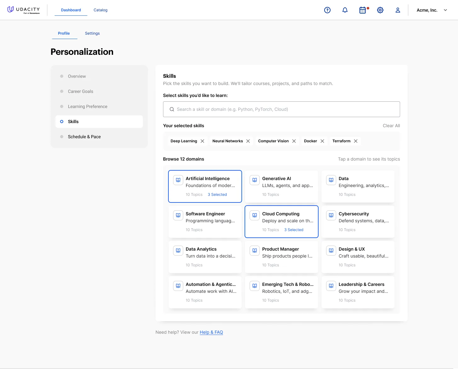The height and width of the screenshot is (369, 458).
Task: Click the search magnifier icon in skill field
Action: [172, 109]
